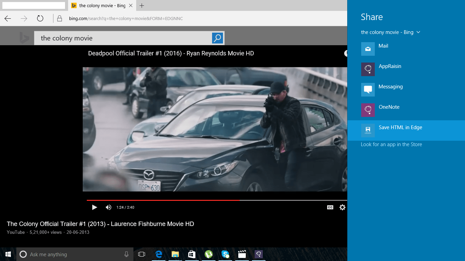Click the browser forward arrow
Screen dimensions: 465x261
pyautogui.click(x=24, y=19)
